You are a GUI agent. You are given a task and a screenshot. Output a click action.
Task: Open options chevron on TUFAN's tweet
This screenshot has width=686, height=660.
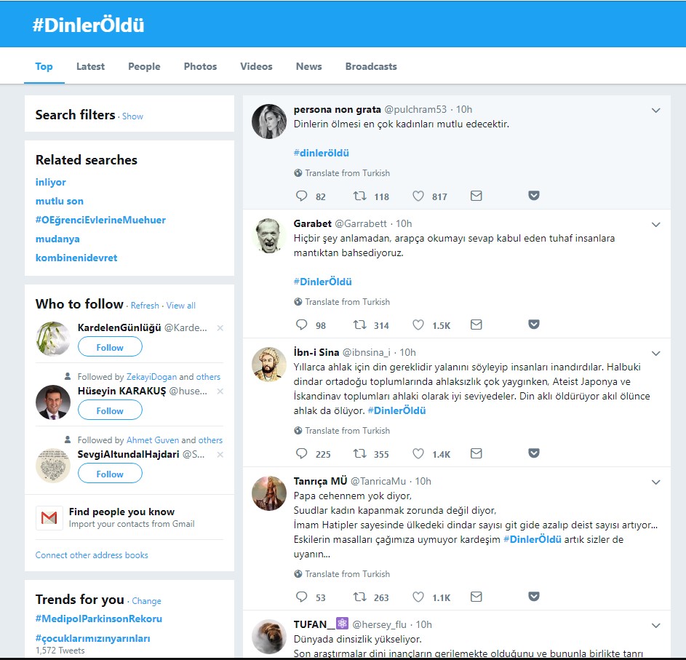(x=655, y=625)
